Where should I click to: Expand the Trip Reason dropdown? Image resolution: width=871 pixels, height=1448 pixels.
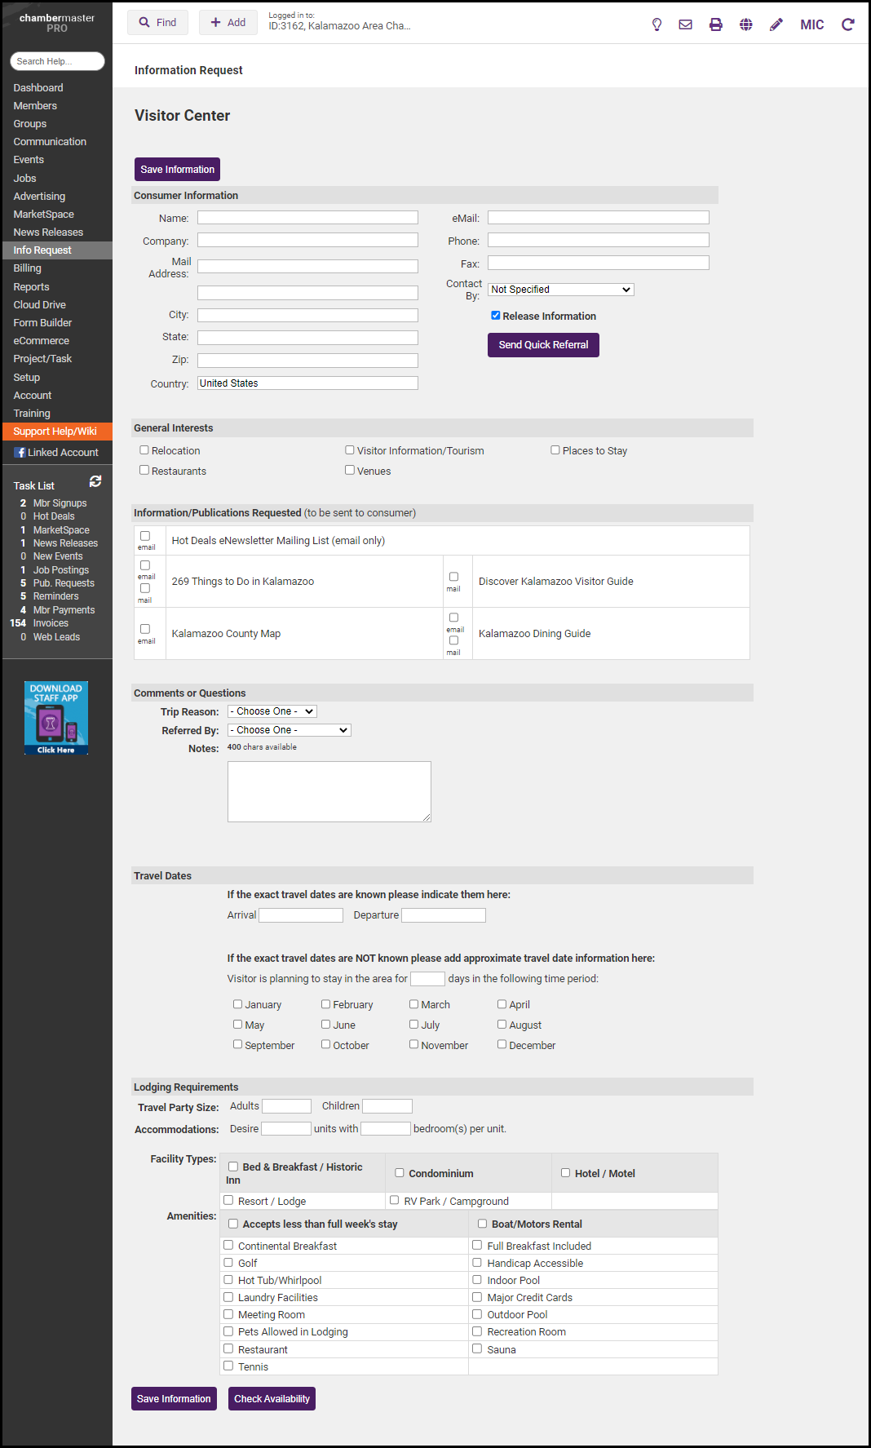[x=272, y=711]
